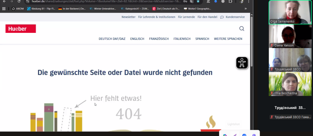The width and height of the screenshot is (313, 136).
Task: Bookmark this page with the star icon
Action: (198, 2)
